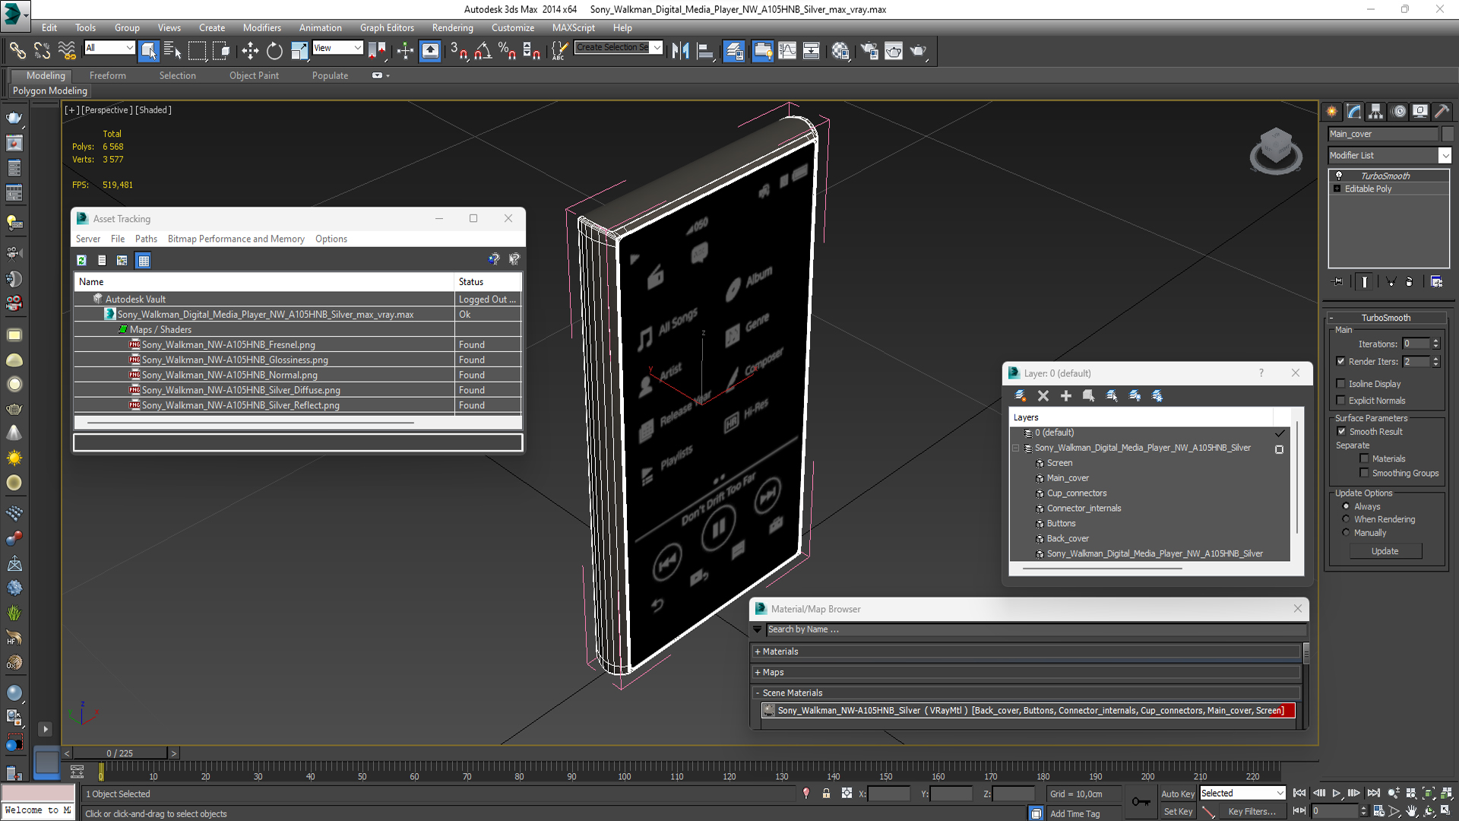This screenshot has width=1459, height=821.
Task: Toggle the 3D Snaps button
Action: [458, 51]
